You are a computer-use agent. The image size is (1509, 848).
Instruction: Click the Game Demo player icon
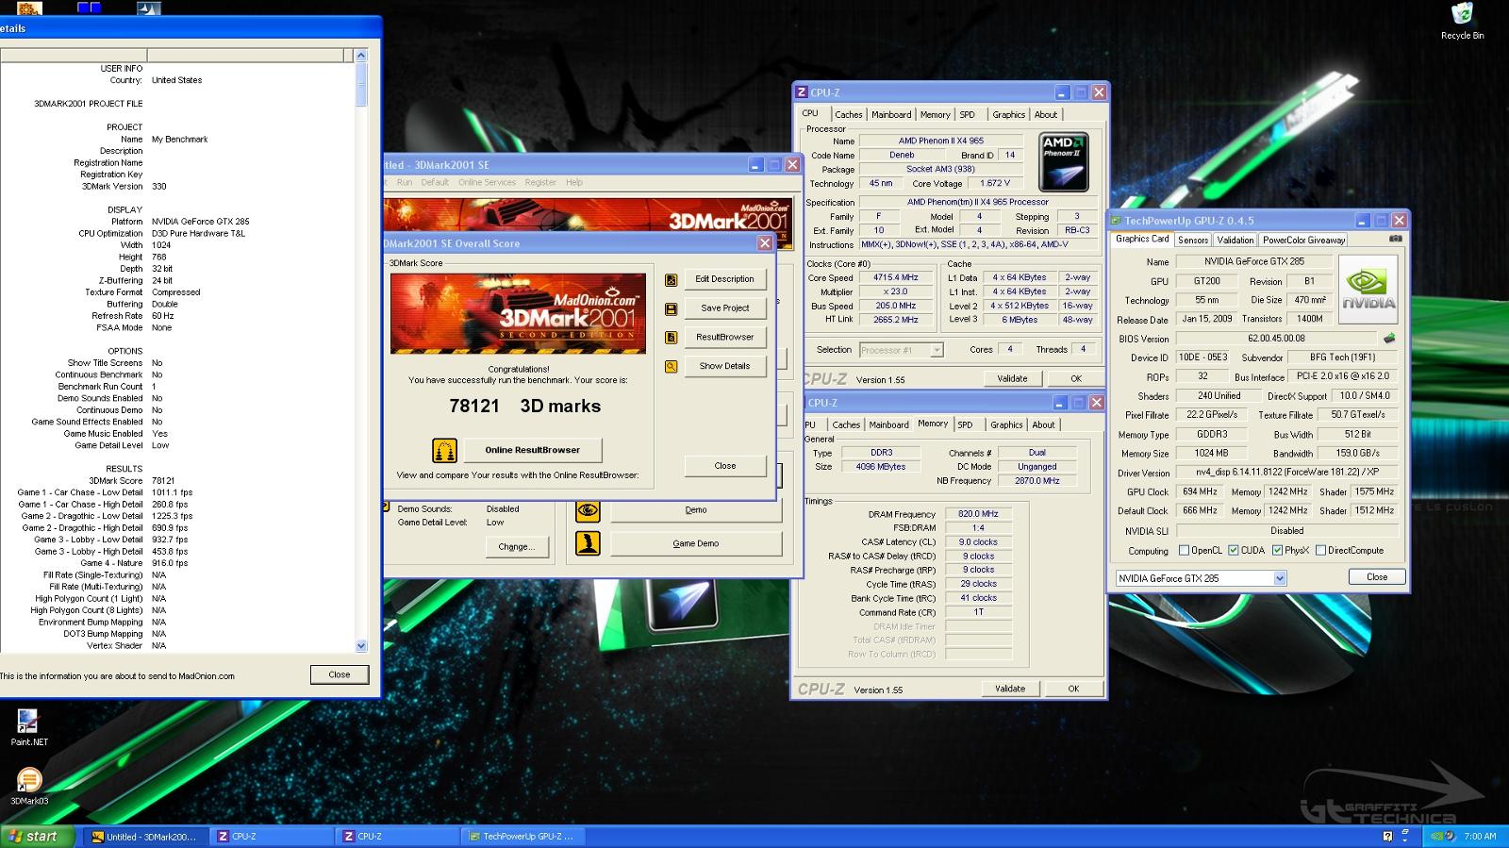click(588, 543)
